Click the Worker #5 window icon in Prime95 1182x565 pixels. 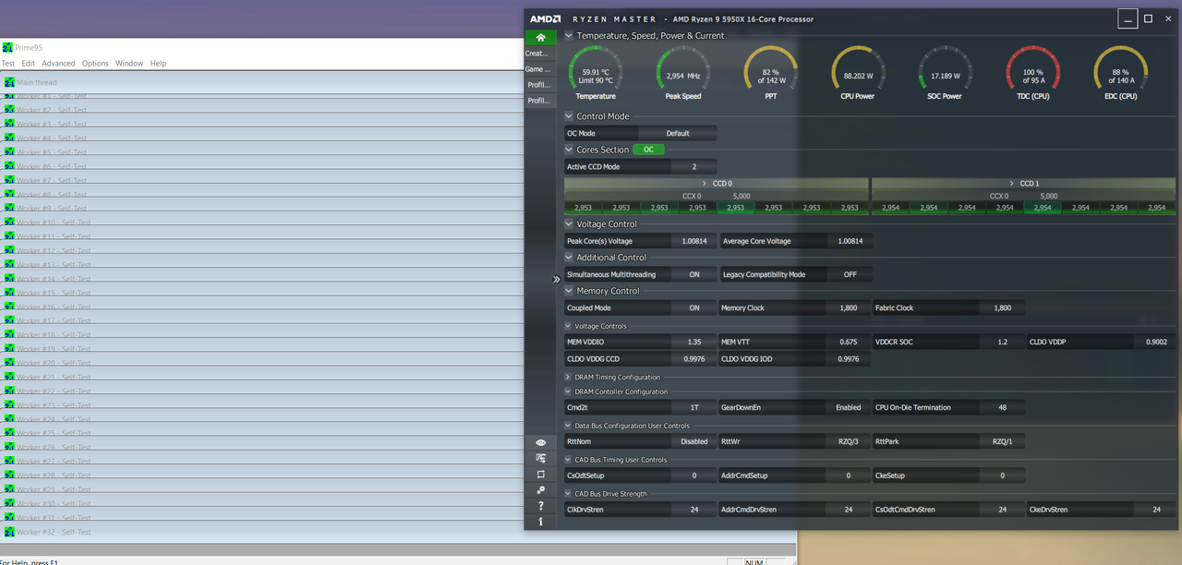(9, 152)
